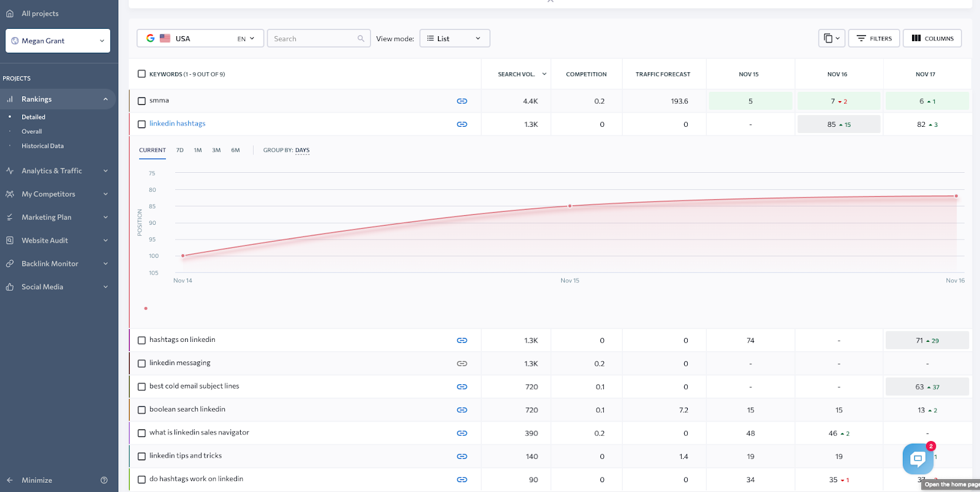Check the linkedin tips and tricks checkbox

[x=141, y=456]
